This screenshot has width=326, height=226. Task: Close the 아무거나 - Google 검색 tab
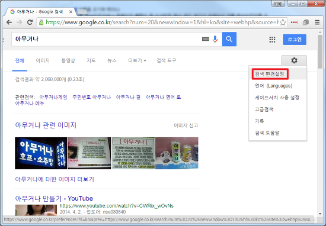coord(71,12)
